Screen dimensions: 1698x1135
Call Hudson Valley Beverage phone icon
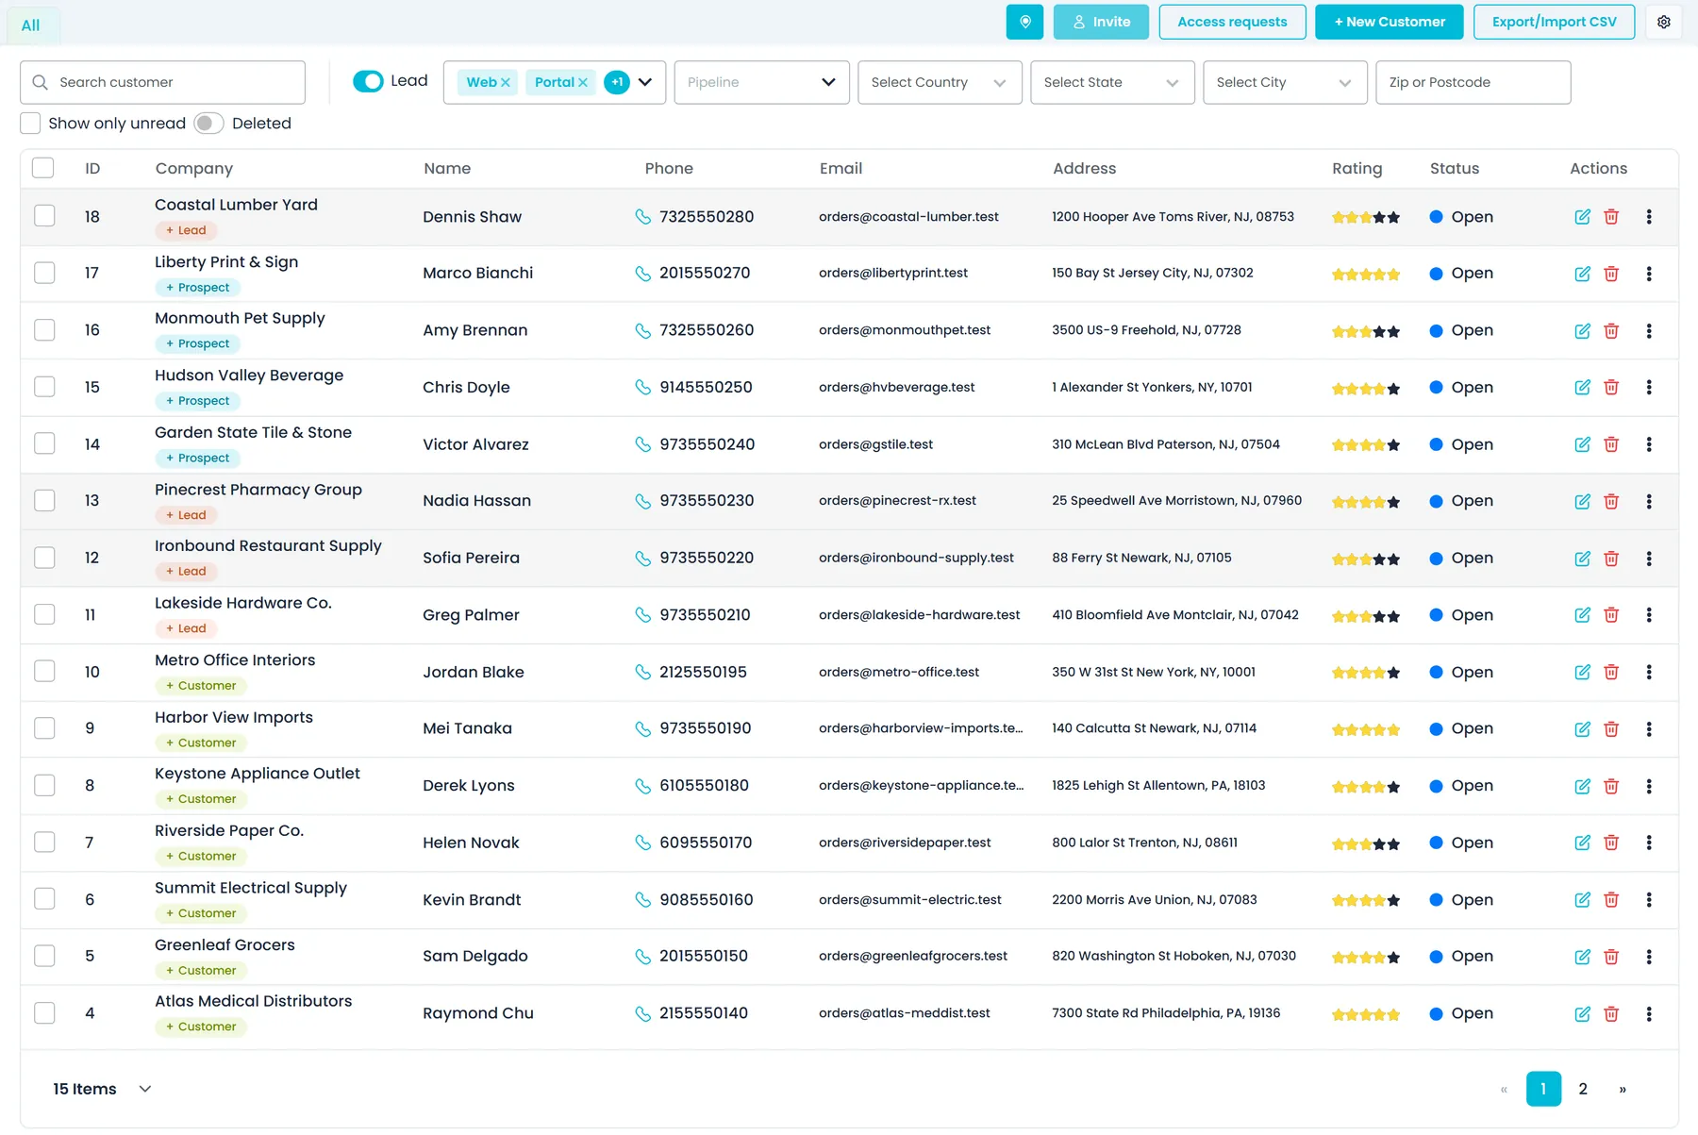click(x=643, y=388)
